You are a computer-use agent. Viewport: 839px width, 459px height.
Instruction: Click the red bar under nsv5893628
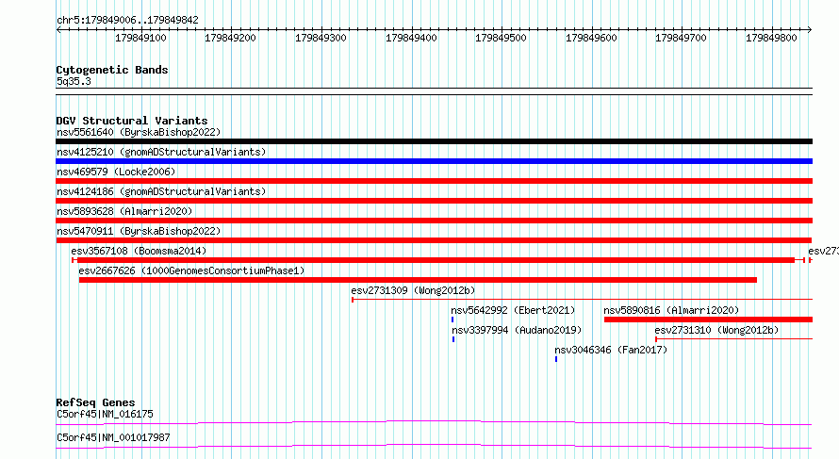pos(434,221)
